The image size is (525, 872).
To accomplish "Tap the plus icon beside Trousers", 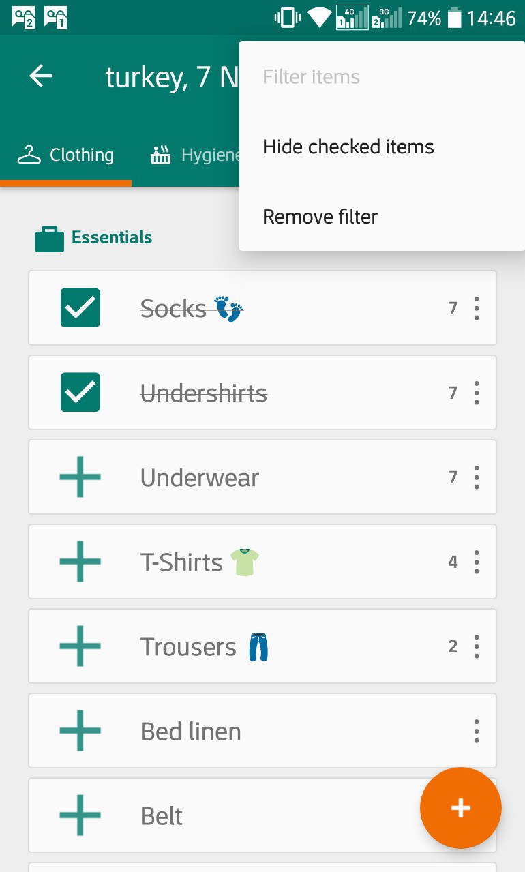I will click(80, 646).
